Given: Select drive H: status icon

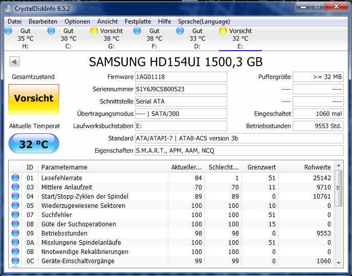Looking at the screenshot, I should tap(8, 31).
